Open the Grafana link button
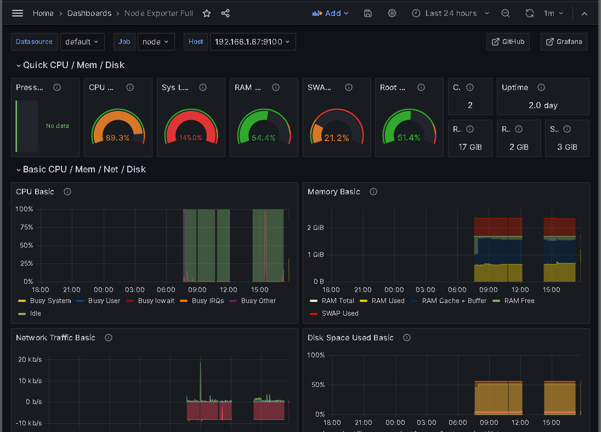The width and height of the screenshot is (601, 432). point(564,42)
